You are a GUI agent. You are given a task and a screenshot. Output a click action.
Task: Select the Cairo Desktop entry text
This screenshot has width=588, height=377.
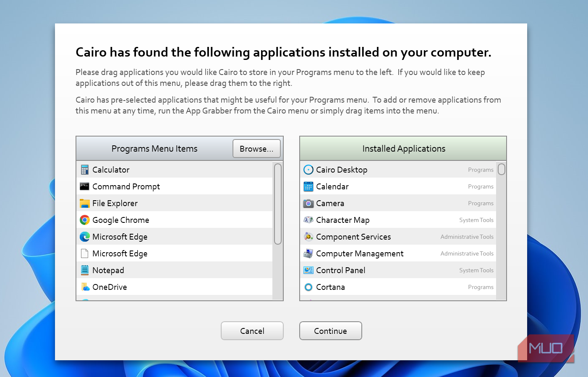(342, 170)
